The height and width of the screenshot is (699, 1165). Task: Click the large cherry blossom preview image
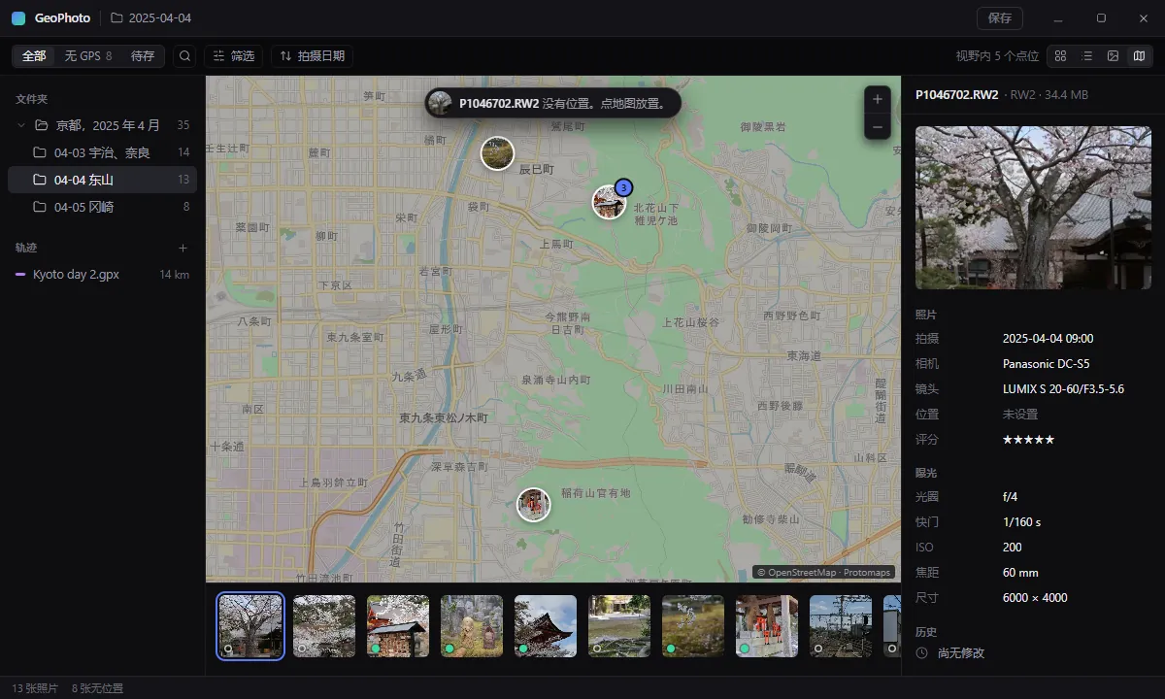1033,208
